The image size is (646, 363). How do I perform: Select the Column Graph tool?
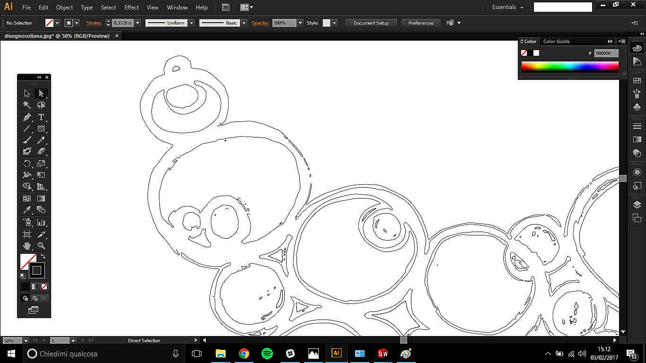pyautogui.click(x=41, y=222)
